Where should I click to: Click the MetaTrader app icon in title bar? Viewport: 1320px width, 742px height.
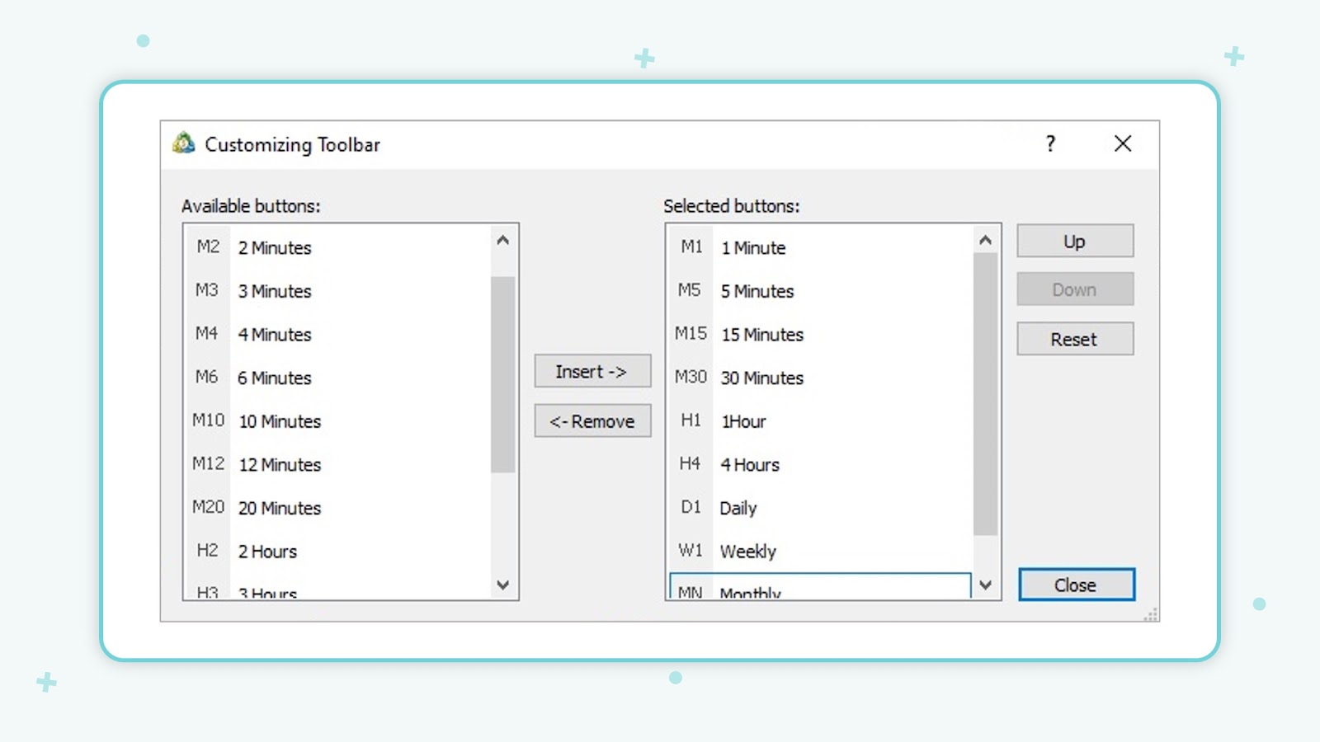click(x=183, y=143)
